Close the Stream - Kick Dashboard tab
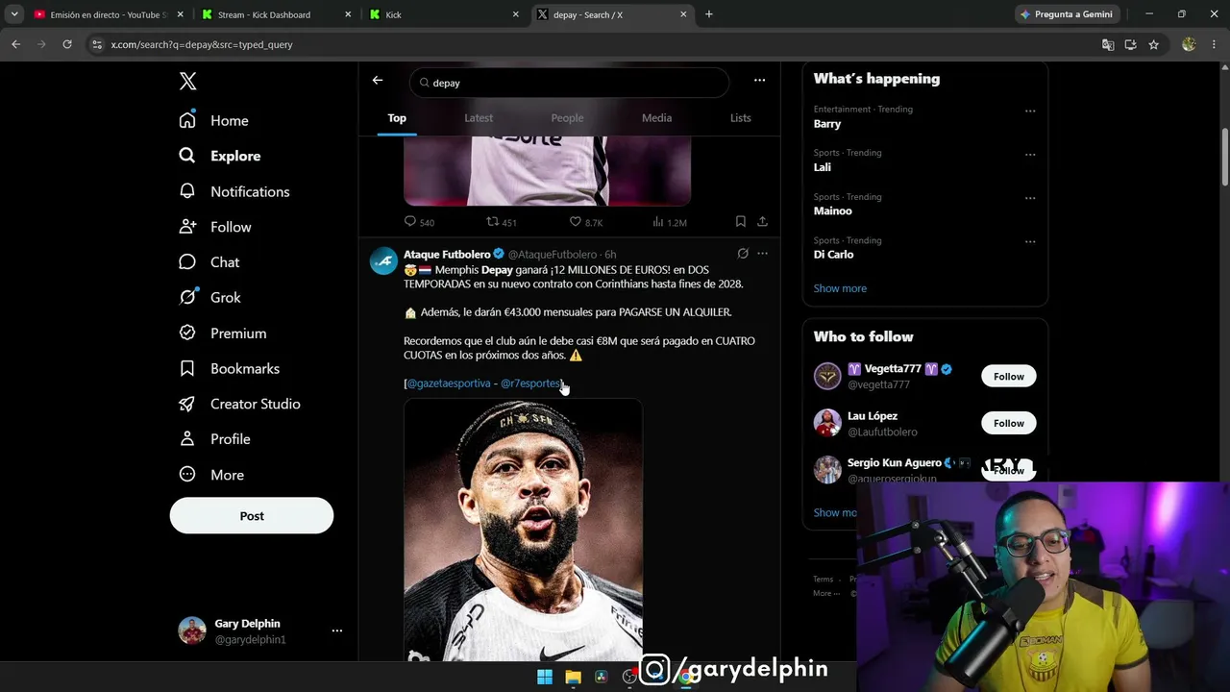This screenshot has height=692, width=1230. click(347, 14)
